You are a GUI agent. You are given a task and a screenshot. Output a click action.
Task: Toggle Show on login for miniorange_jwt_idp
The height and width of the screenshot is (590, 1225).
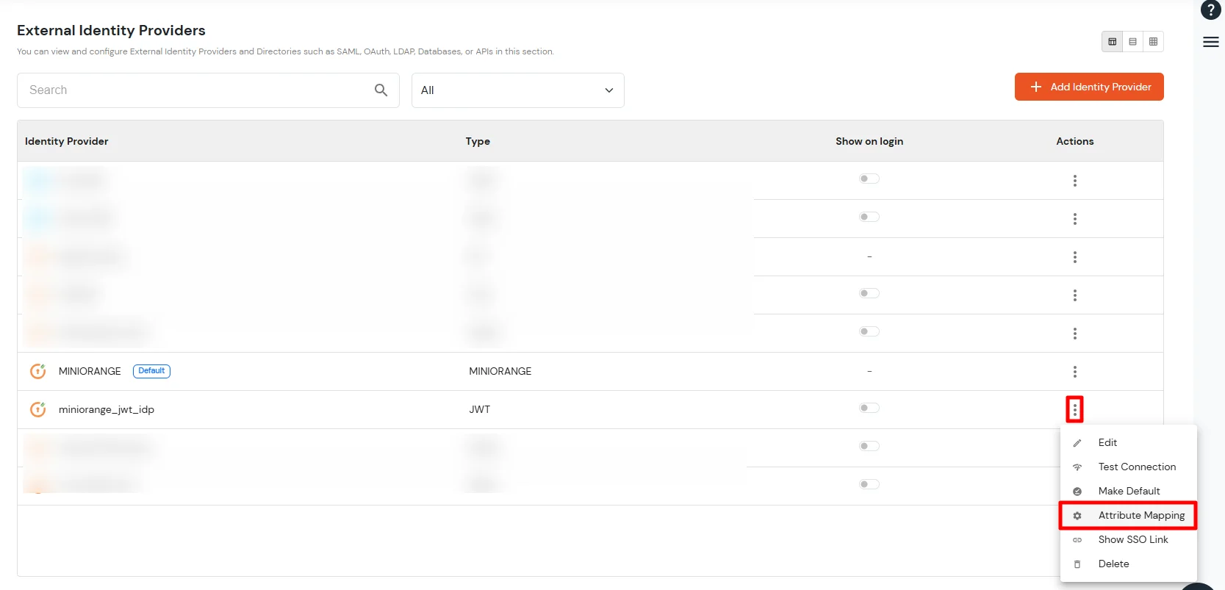click(869, 408)
